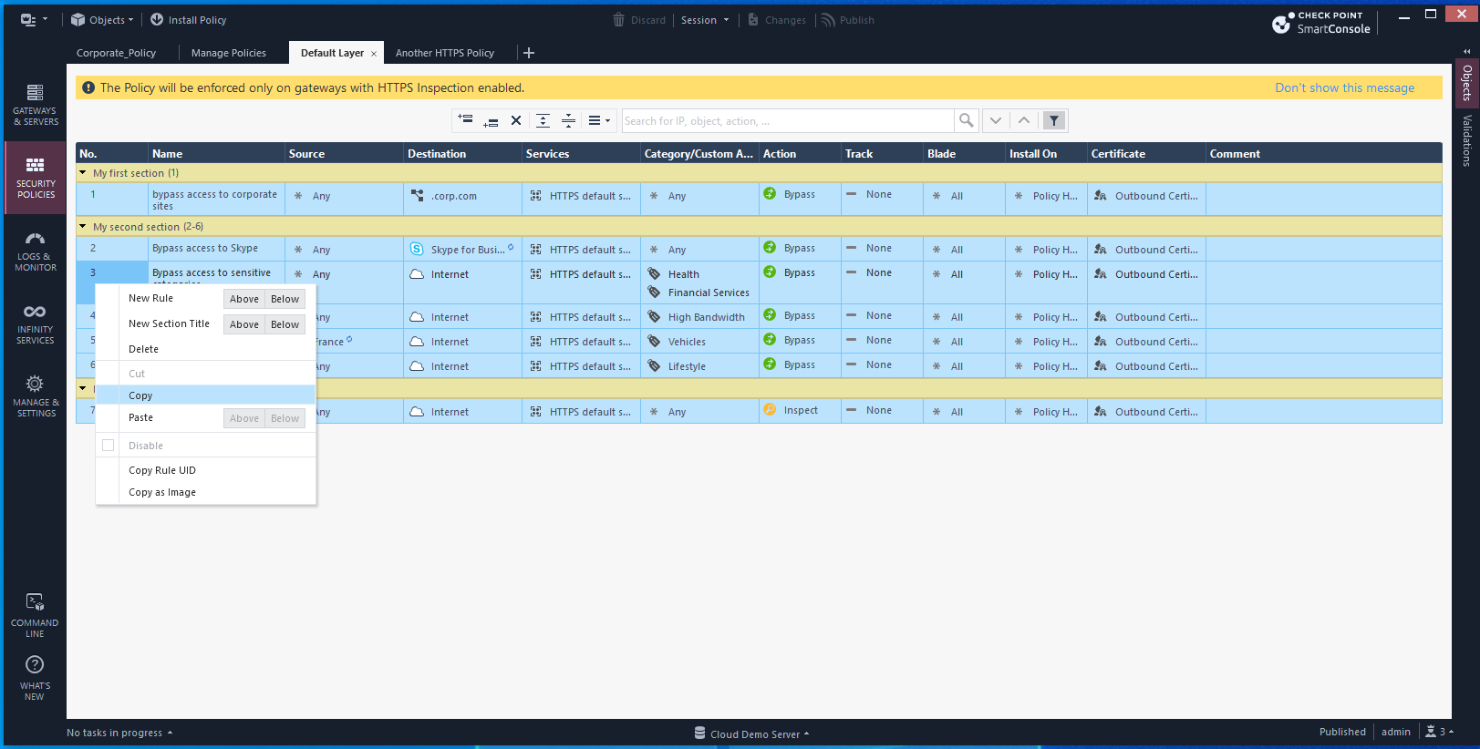Open the Objects dropdown menu

(102, 20)
